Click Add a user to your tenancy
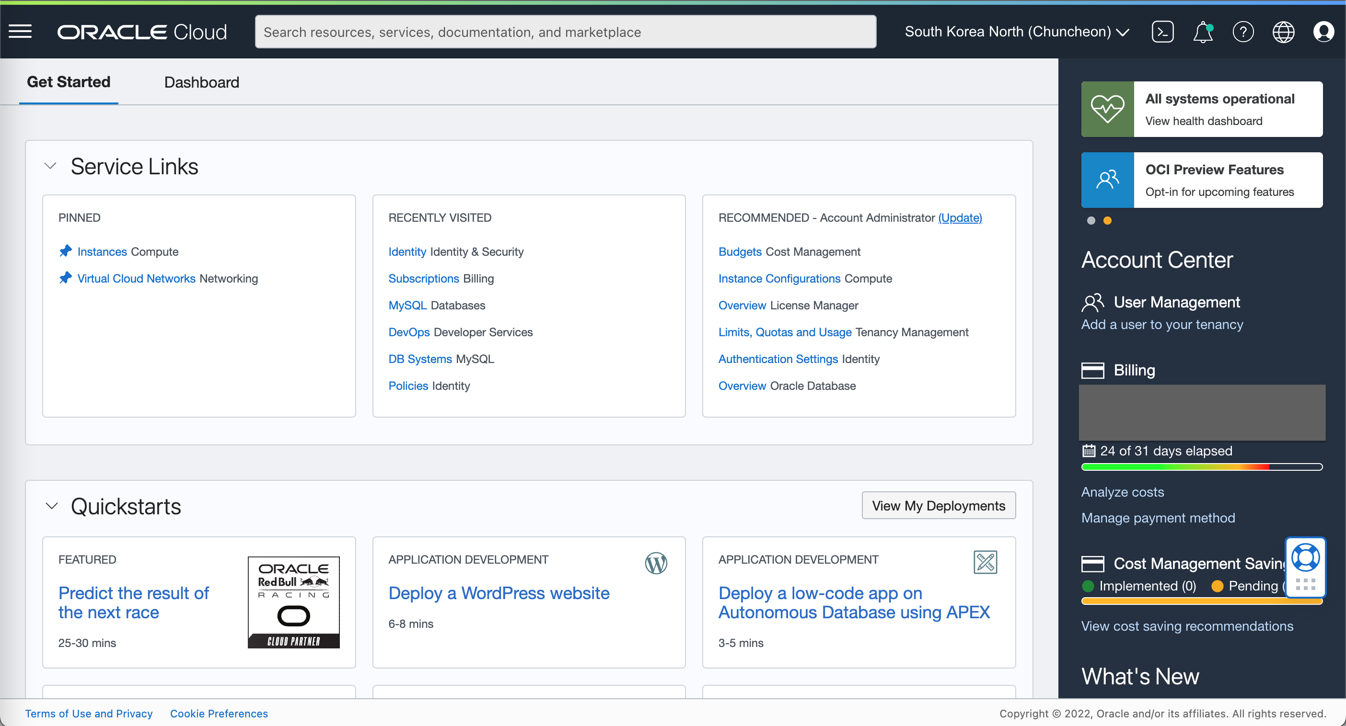The image size is (1346, 726). tap(1162, 325)
